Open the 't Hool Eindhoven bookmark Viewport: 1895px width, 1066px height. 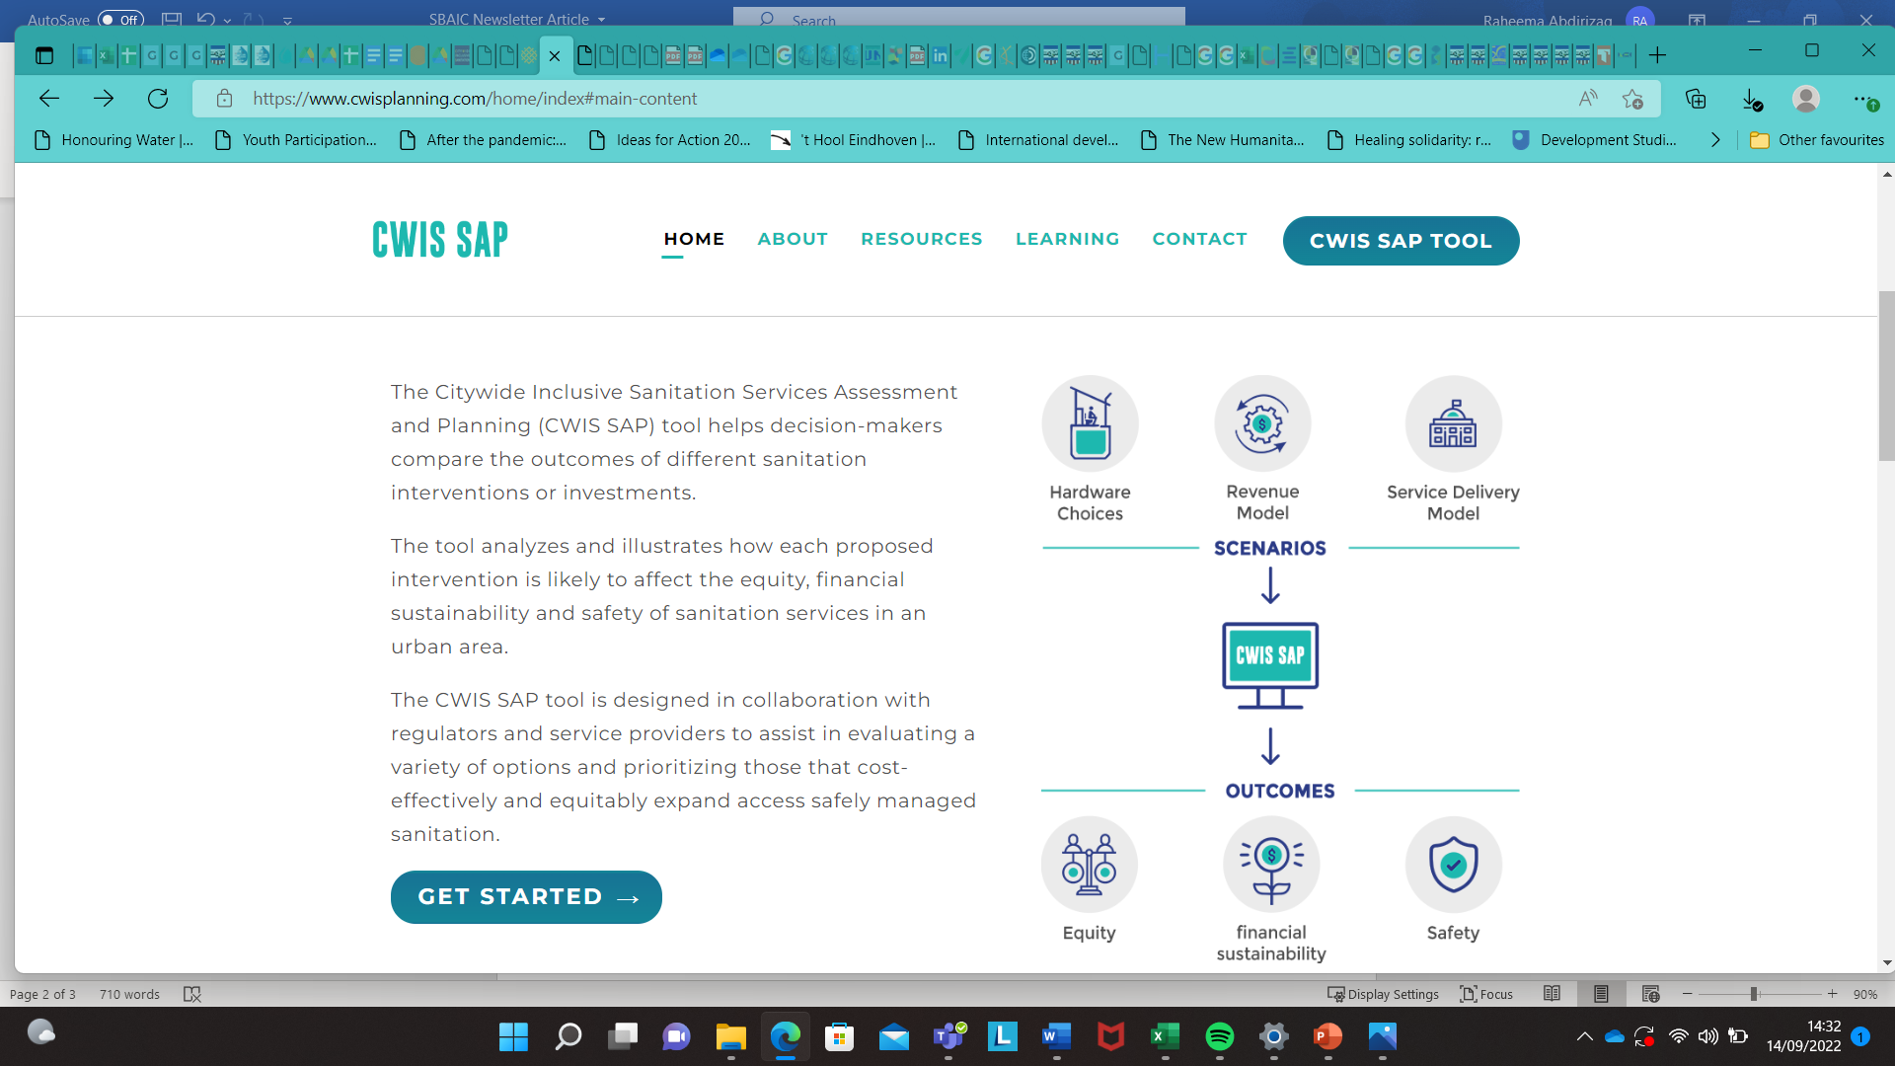tap(854, 140)
